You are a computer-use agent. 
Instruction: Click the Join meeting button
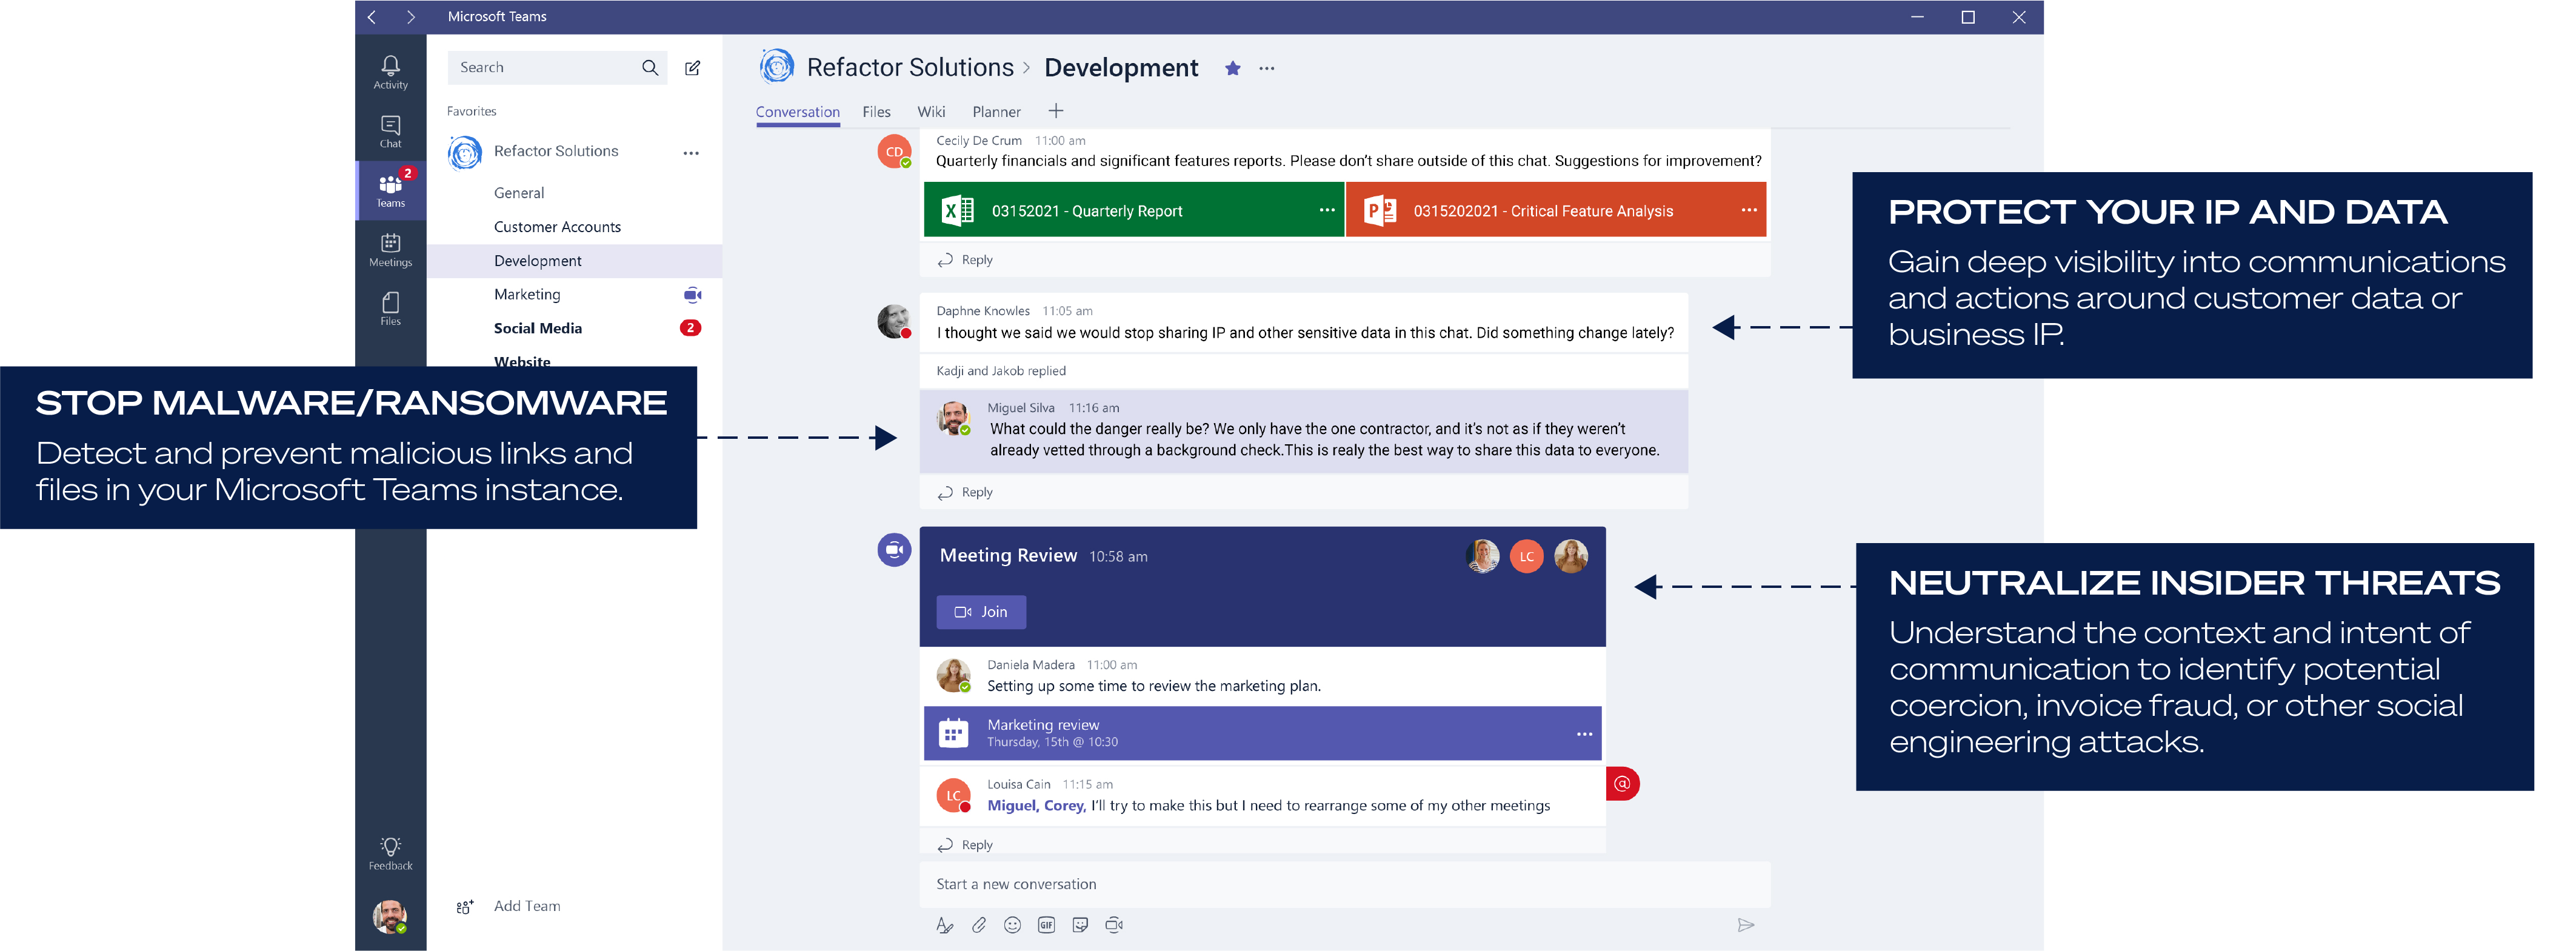[981, 612]
